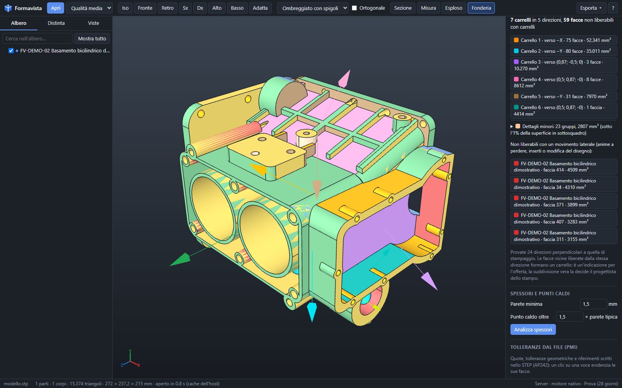The height and width of the screenshot is (388, 622).
Task: Switch to the Albero tab
Action: click(x=19, y=23)
